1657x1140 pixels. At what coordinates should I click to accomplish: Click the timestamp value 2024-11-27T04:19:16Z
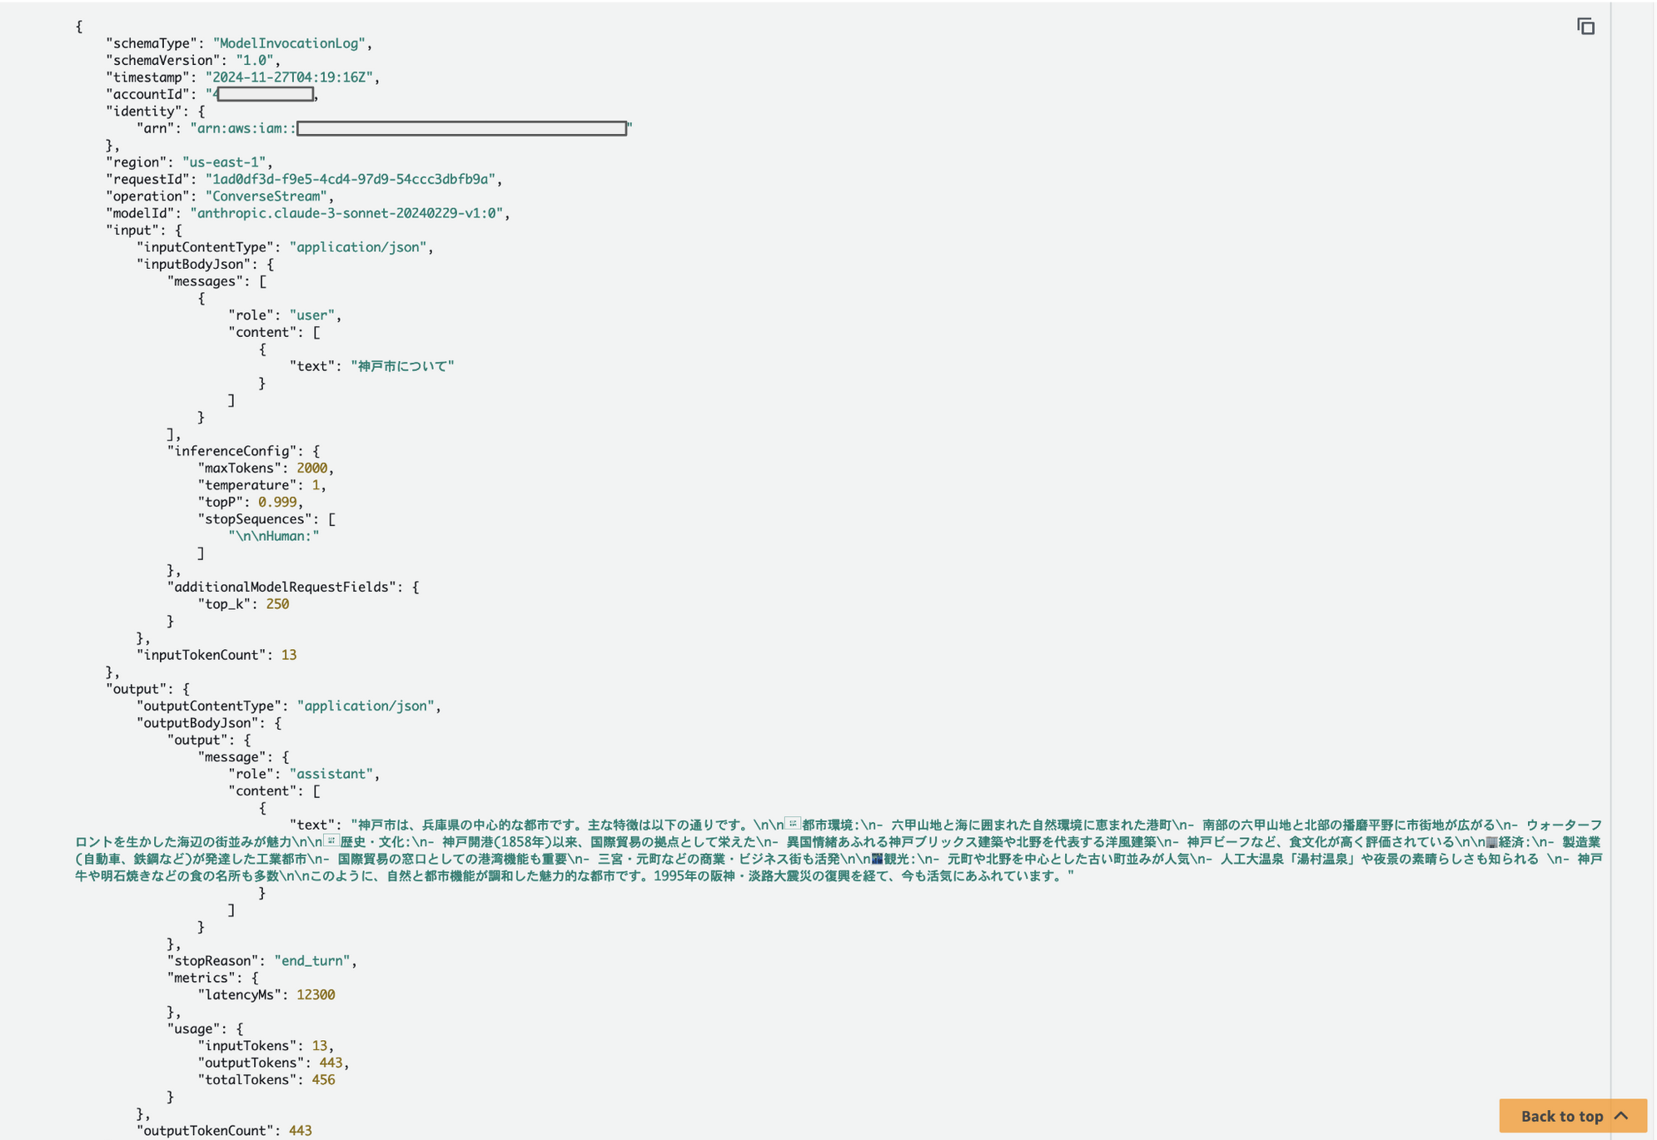pos(289,77)
